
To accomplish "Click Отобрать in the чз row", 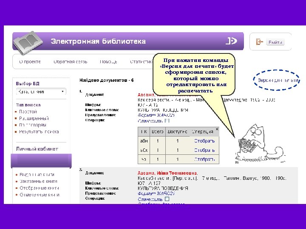I will click(x=204, y=159).
